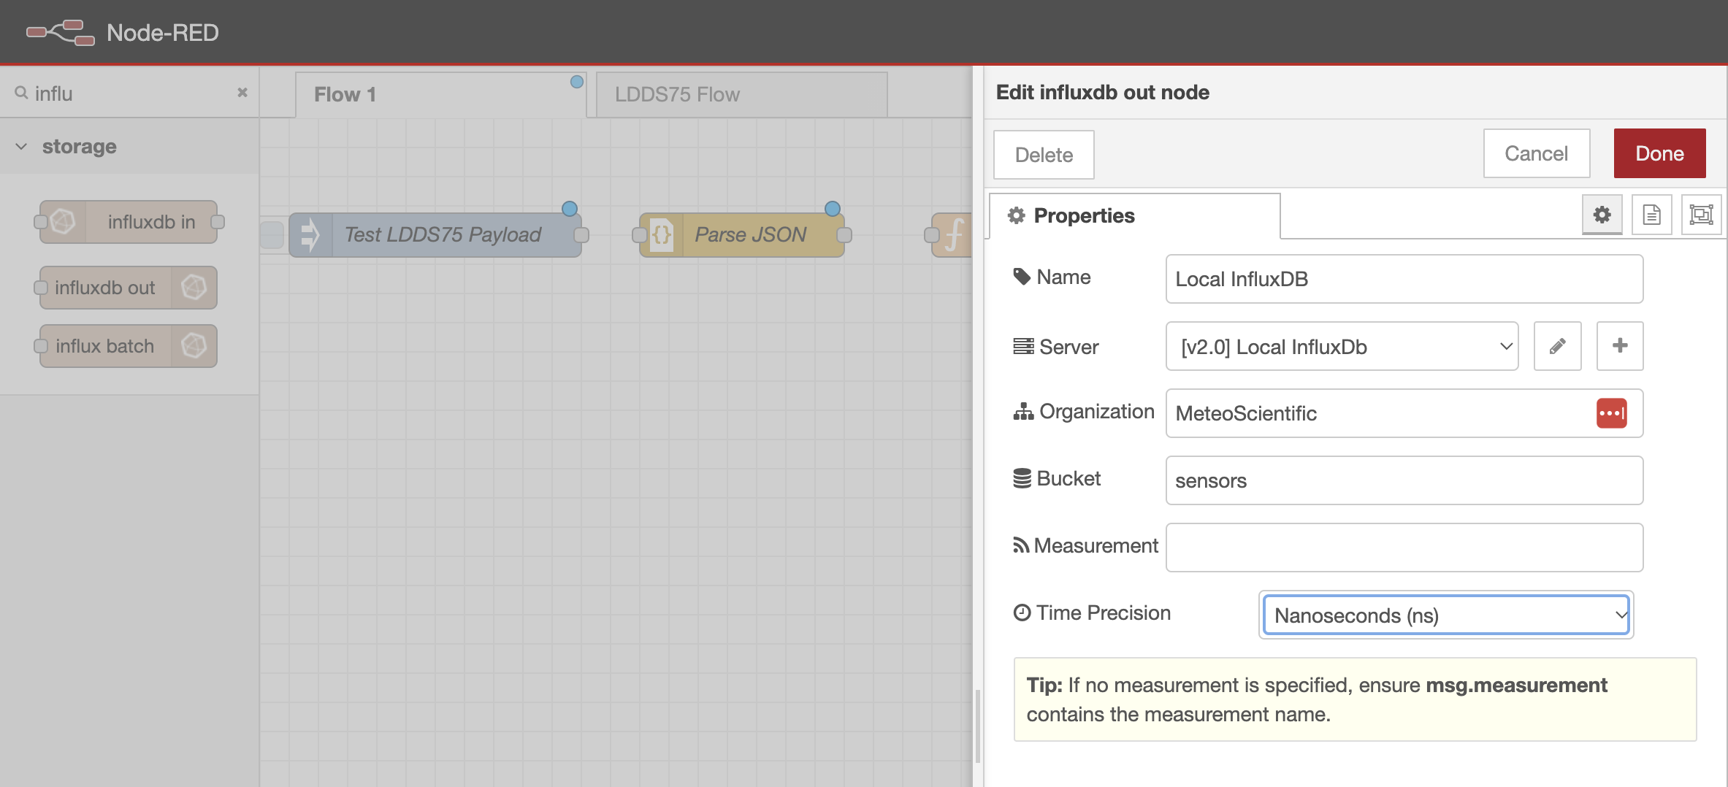
Task: Open node settings via the gear icon
Action: pyautogui.click(x=1602, y=214)
